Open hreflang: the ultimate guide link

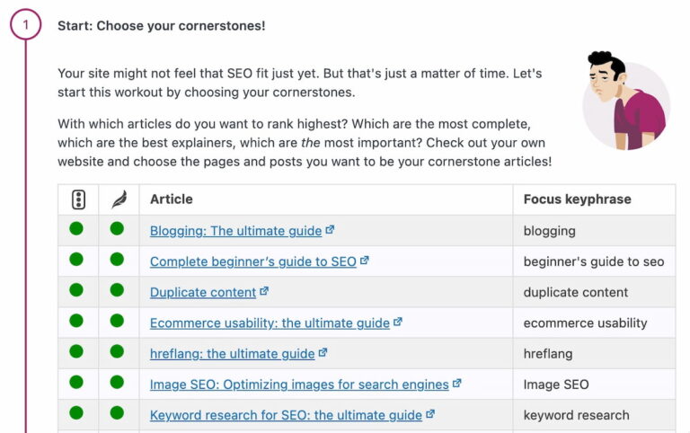tap(233, 354)
